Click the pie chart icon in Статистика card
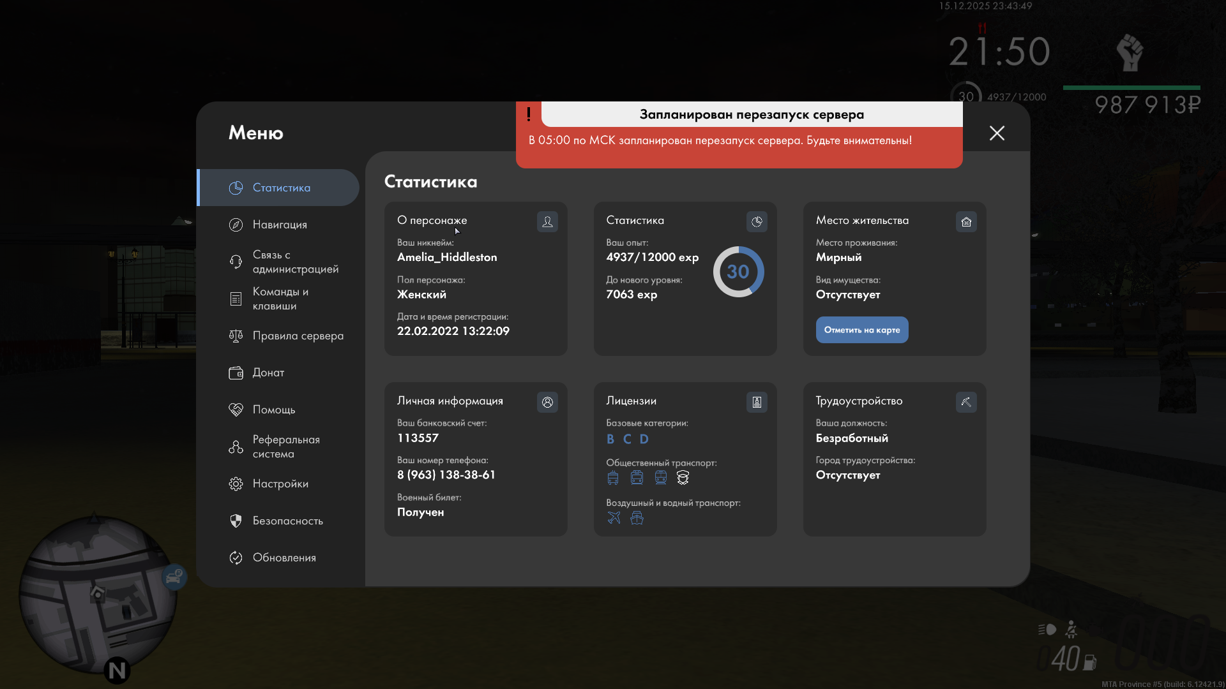This screenshot has height=689, width=1226. click(x=757, y=221)
